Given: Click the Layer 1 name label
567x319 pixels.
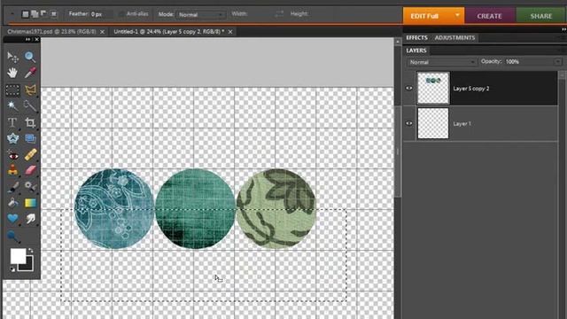Looking at the screenshot, I should click(x=462, y=124).
